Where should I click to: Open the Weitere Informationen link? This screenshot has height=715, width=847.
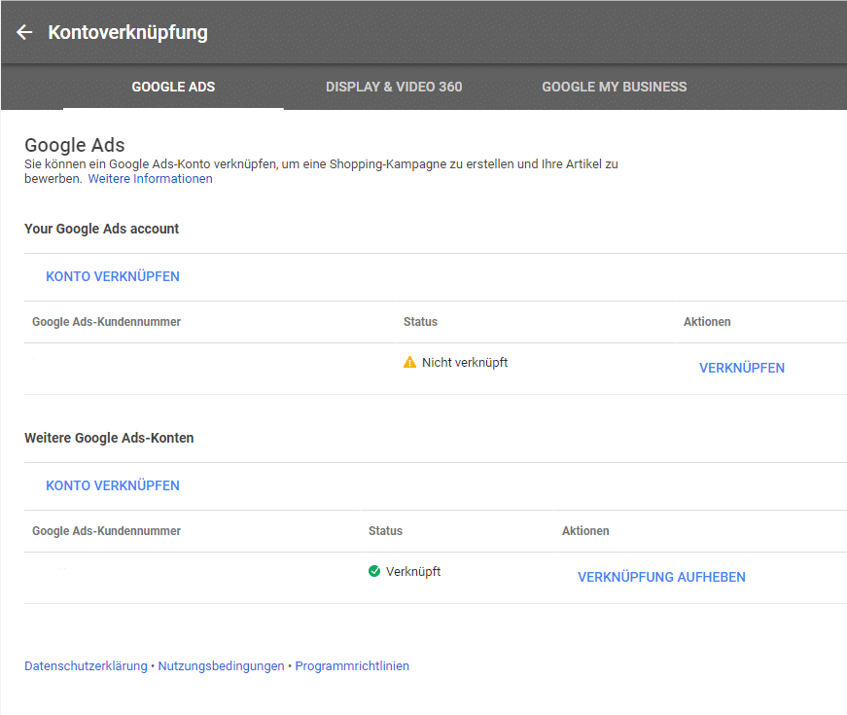tap(150, 179)
